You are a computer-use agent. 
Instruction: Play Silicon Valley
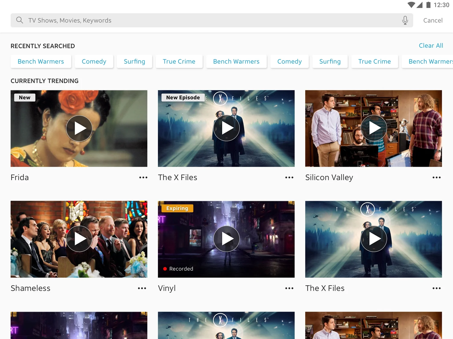[374, 128]
